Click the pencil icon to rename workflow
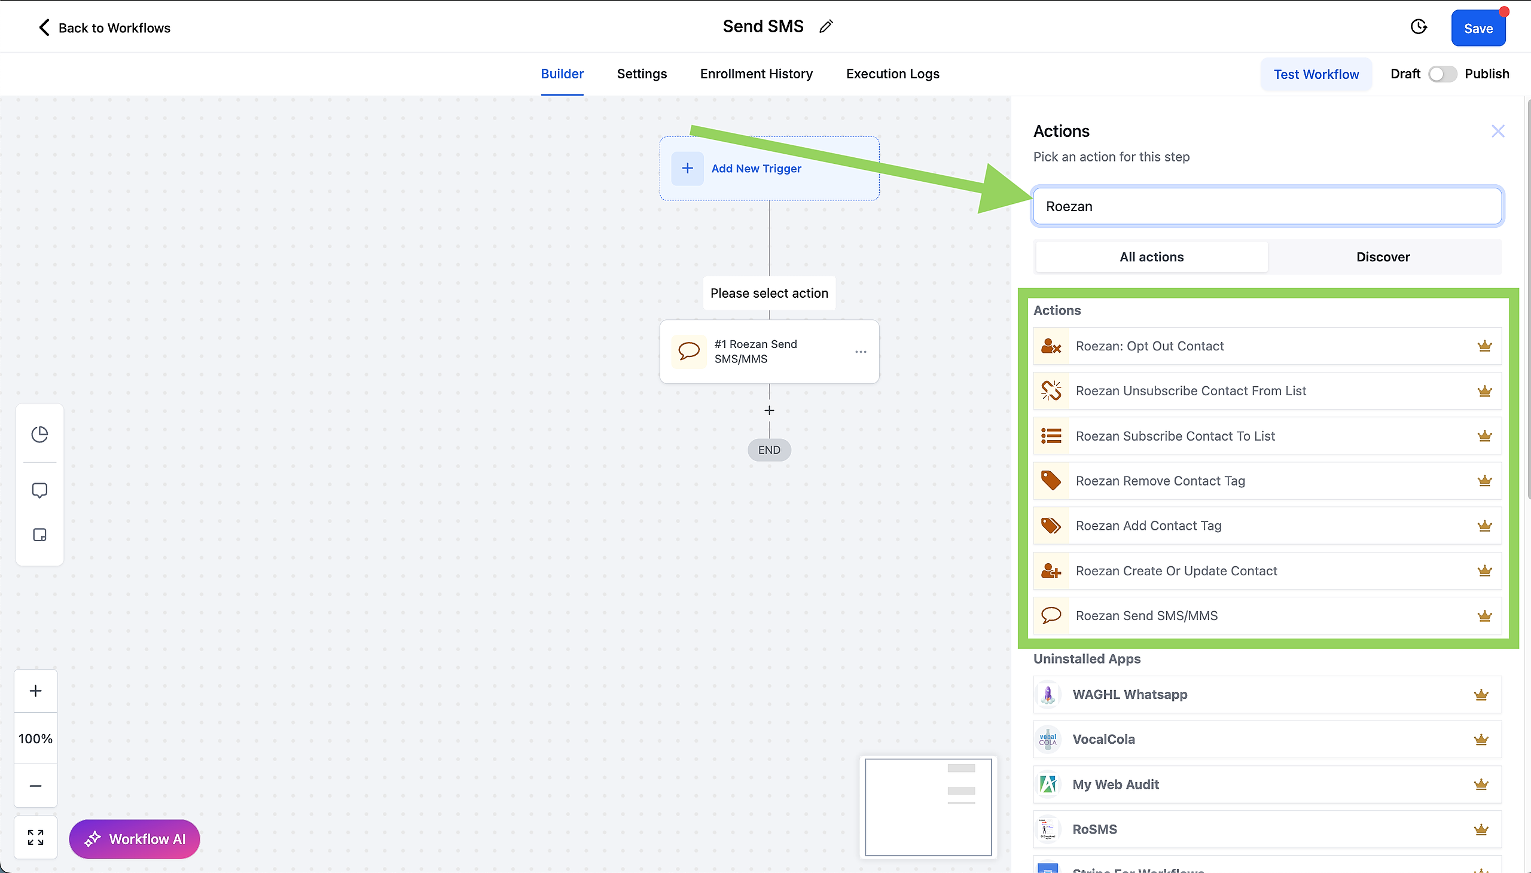Screen dimensions: 1531x873 pos(826,26)
